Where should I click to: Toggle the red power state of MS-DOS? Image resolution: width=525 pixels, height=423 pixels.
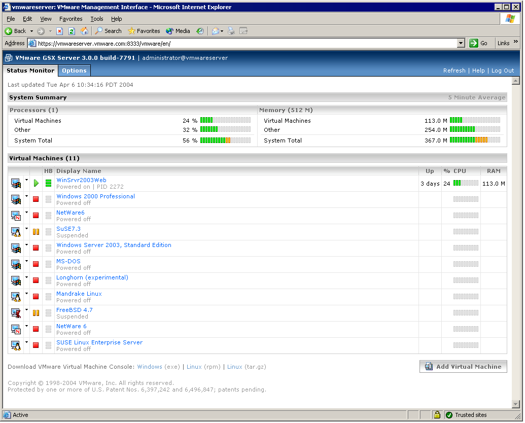click(x=36, y=264)
